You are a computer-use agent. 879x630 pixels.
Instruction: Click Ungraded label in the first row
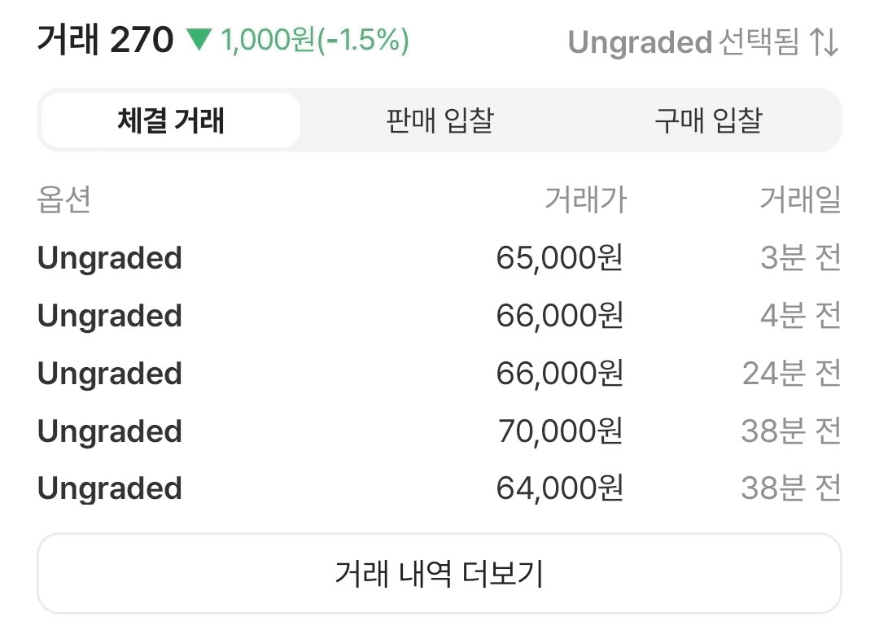(x=110, y=258)
